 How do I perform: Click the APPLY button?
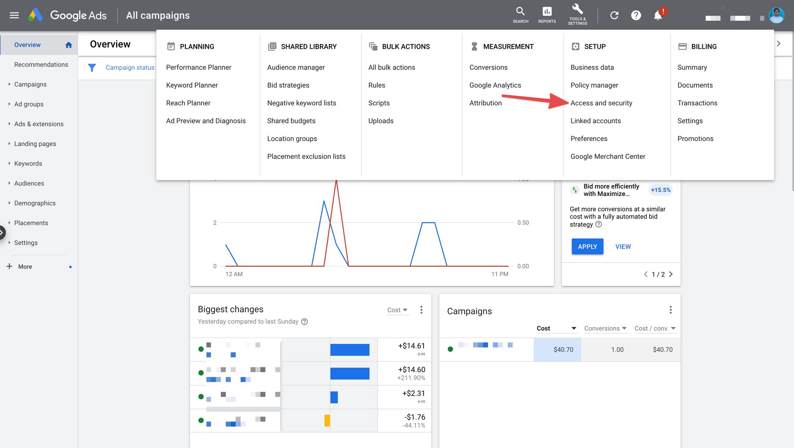click(587, 247)
